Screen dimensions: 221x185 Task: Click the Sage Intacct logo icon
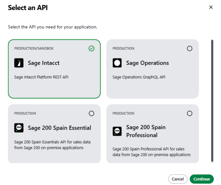click(x=19, y=63)
